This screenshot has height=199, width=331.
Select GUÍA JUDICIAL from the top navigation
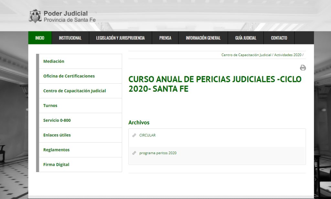click(x=246, y=38)
